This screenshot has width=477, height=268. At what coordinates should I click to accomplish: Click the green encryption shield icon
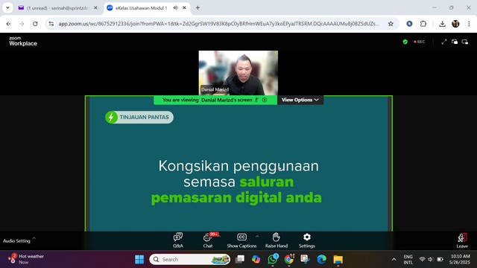coord(405,42)
